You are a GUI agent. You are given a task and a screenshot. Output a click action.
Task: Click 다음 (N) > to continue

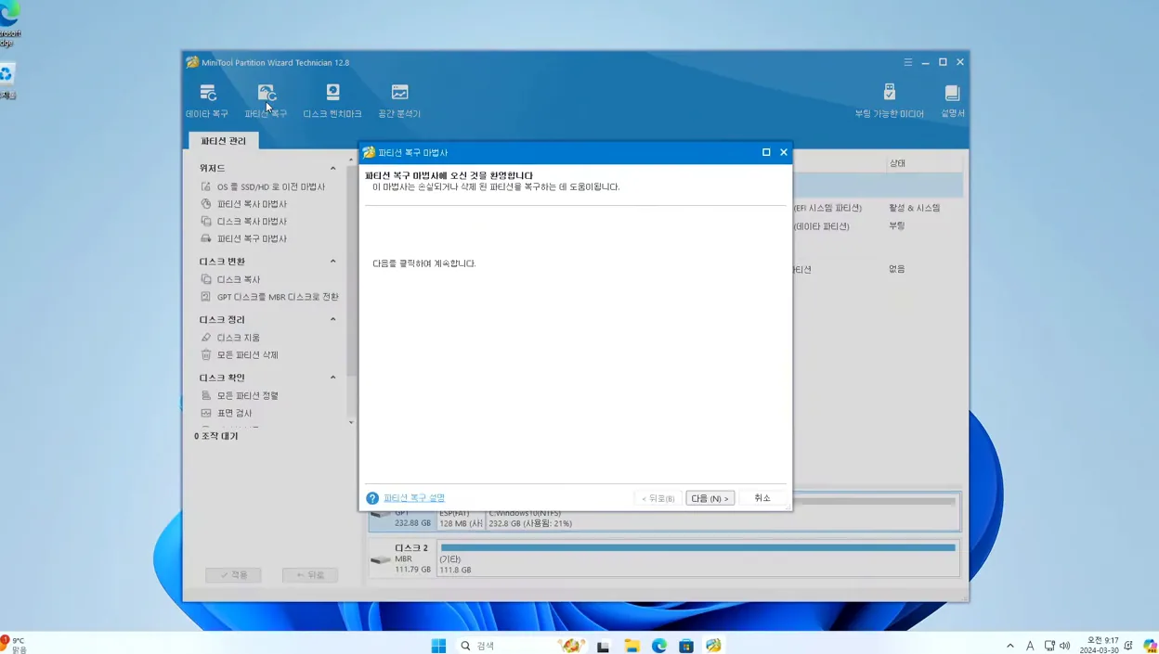[x=710, y=498]
